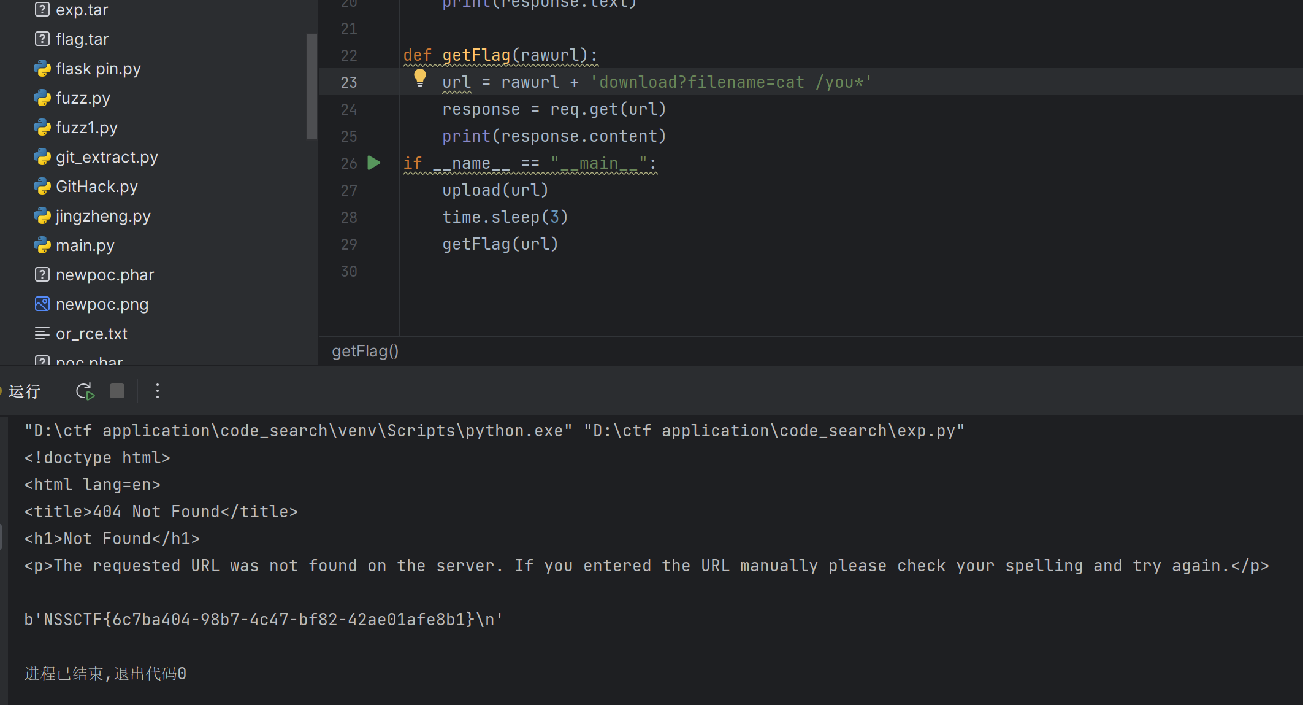Click the text-file icon beside or_rce.txt
The width and height of the screenshot is (1303, 705).
pyautogui.click(x=42, y=334)
